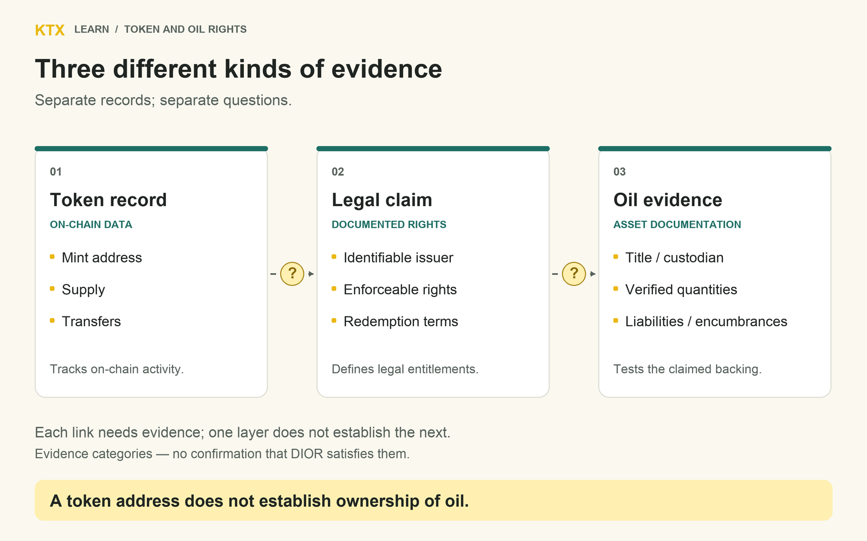Click 'Tests the claimed backing.' caption
This screenshot has width=867, height=541.
click(x=688, y=369)
